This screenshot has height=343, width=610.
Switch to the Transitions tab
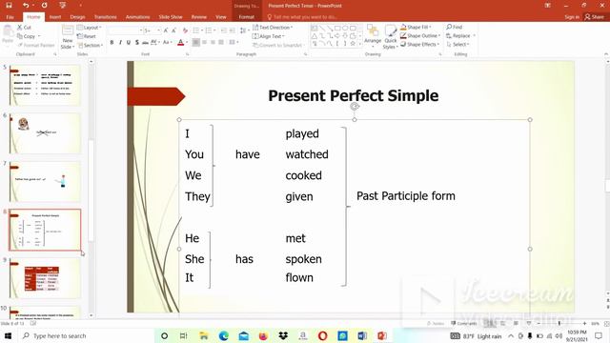(105, 17)
